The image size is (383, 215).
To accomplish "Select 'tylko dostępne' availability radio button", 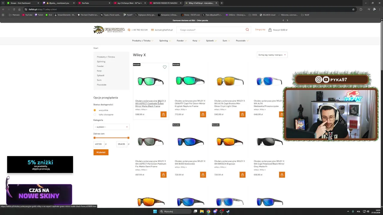I will 95,115.
